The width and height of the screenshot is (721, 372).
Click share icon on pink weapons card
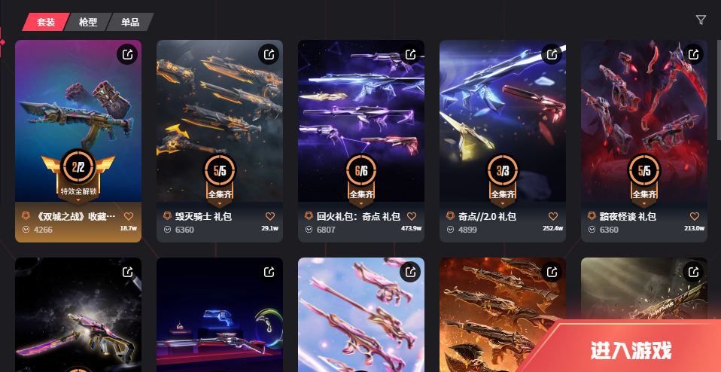coord(411,272)
